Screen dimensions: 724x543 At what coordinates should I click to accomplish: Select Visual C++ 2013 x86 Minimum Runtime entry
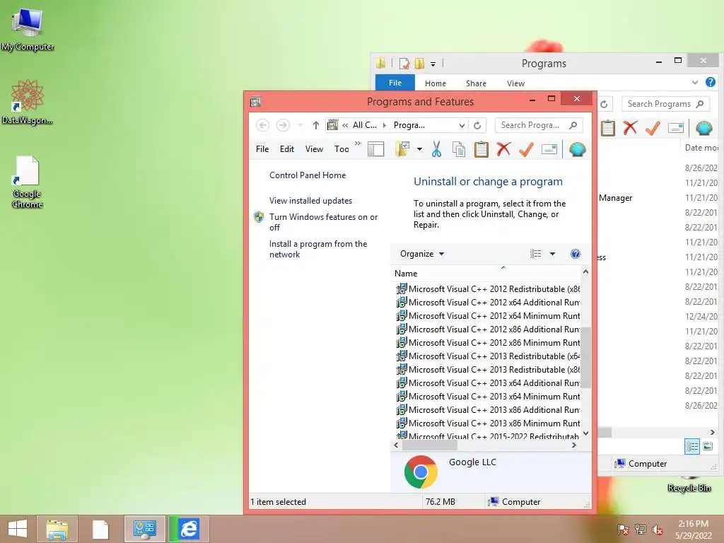pos(488,423)
